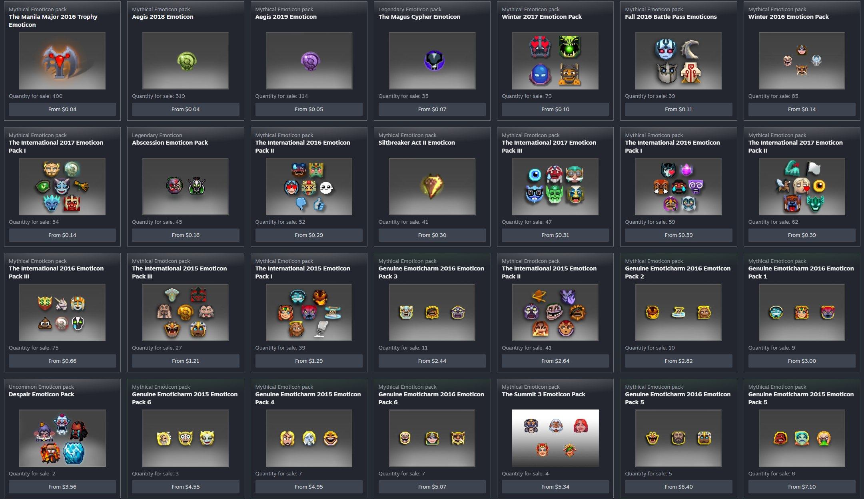Open Genuine Emoticharm 2016 Pack 3 image
Screen dimensions: 864x499
432,312
